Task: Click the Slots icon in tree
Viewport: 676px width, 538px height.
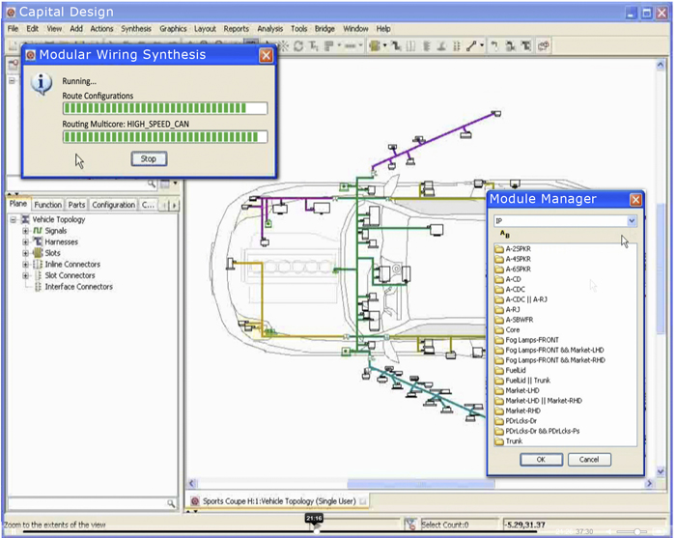Action: (38, 253)
